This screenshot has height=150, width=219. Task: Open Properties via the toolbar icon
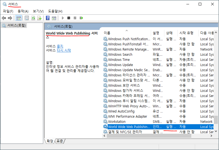(27, 18)
